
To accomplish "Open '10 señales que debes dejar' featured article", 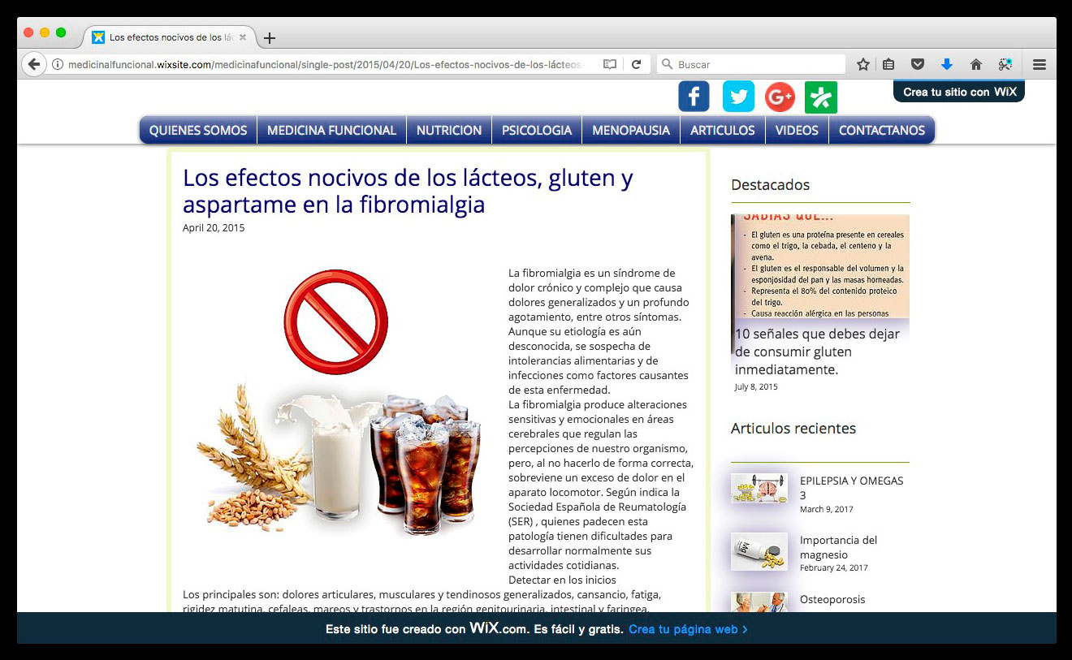I will tap(818, 352).
